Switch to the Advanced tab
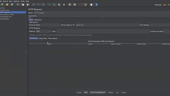 pos(38,20)
